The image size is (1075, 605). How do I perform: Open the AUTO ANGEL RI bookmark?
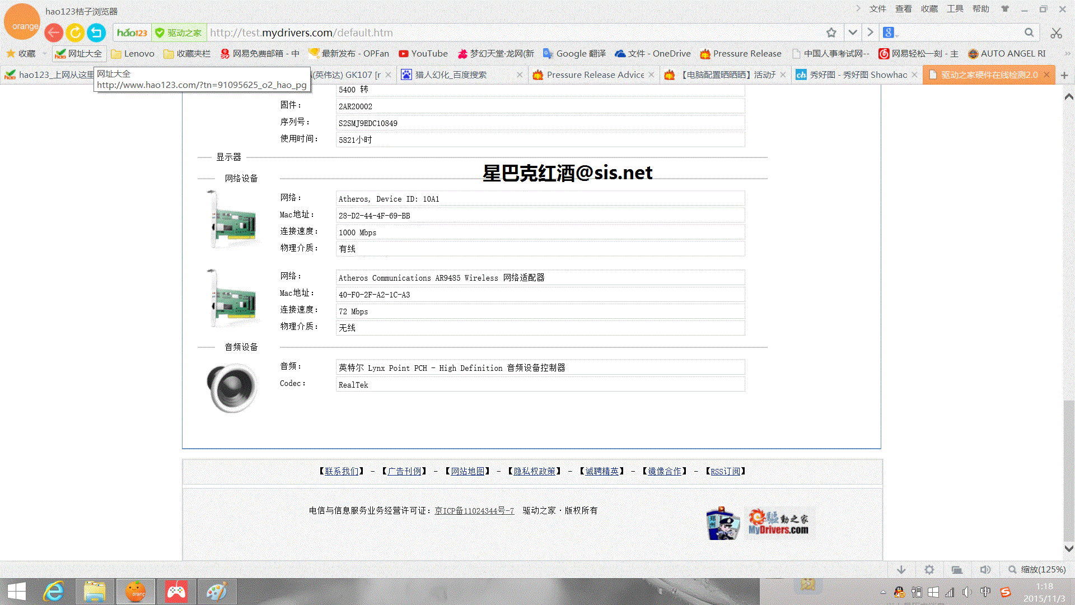pos(1007,54)
